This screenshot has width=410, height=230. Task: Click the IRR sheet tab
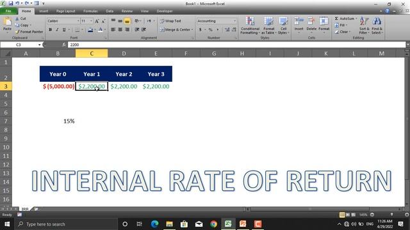point(25,209)
